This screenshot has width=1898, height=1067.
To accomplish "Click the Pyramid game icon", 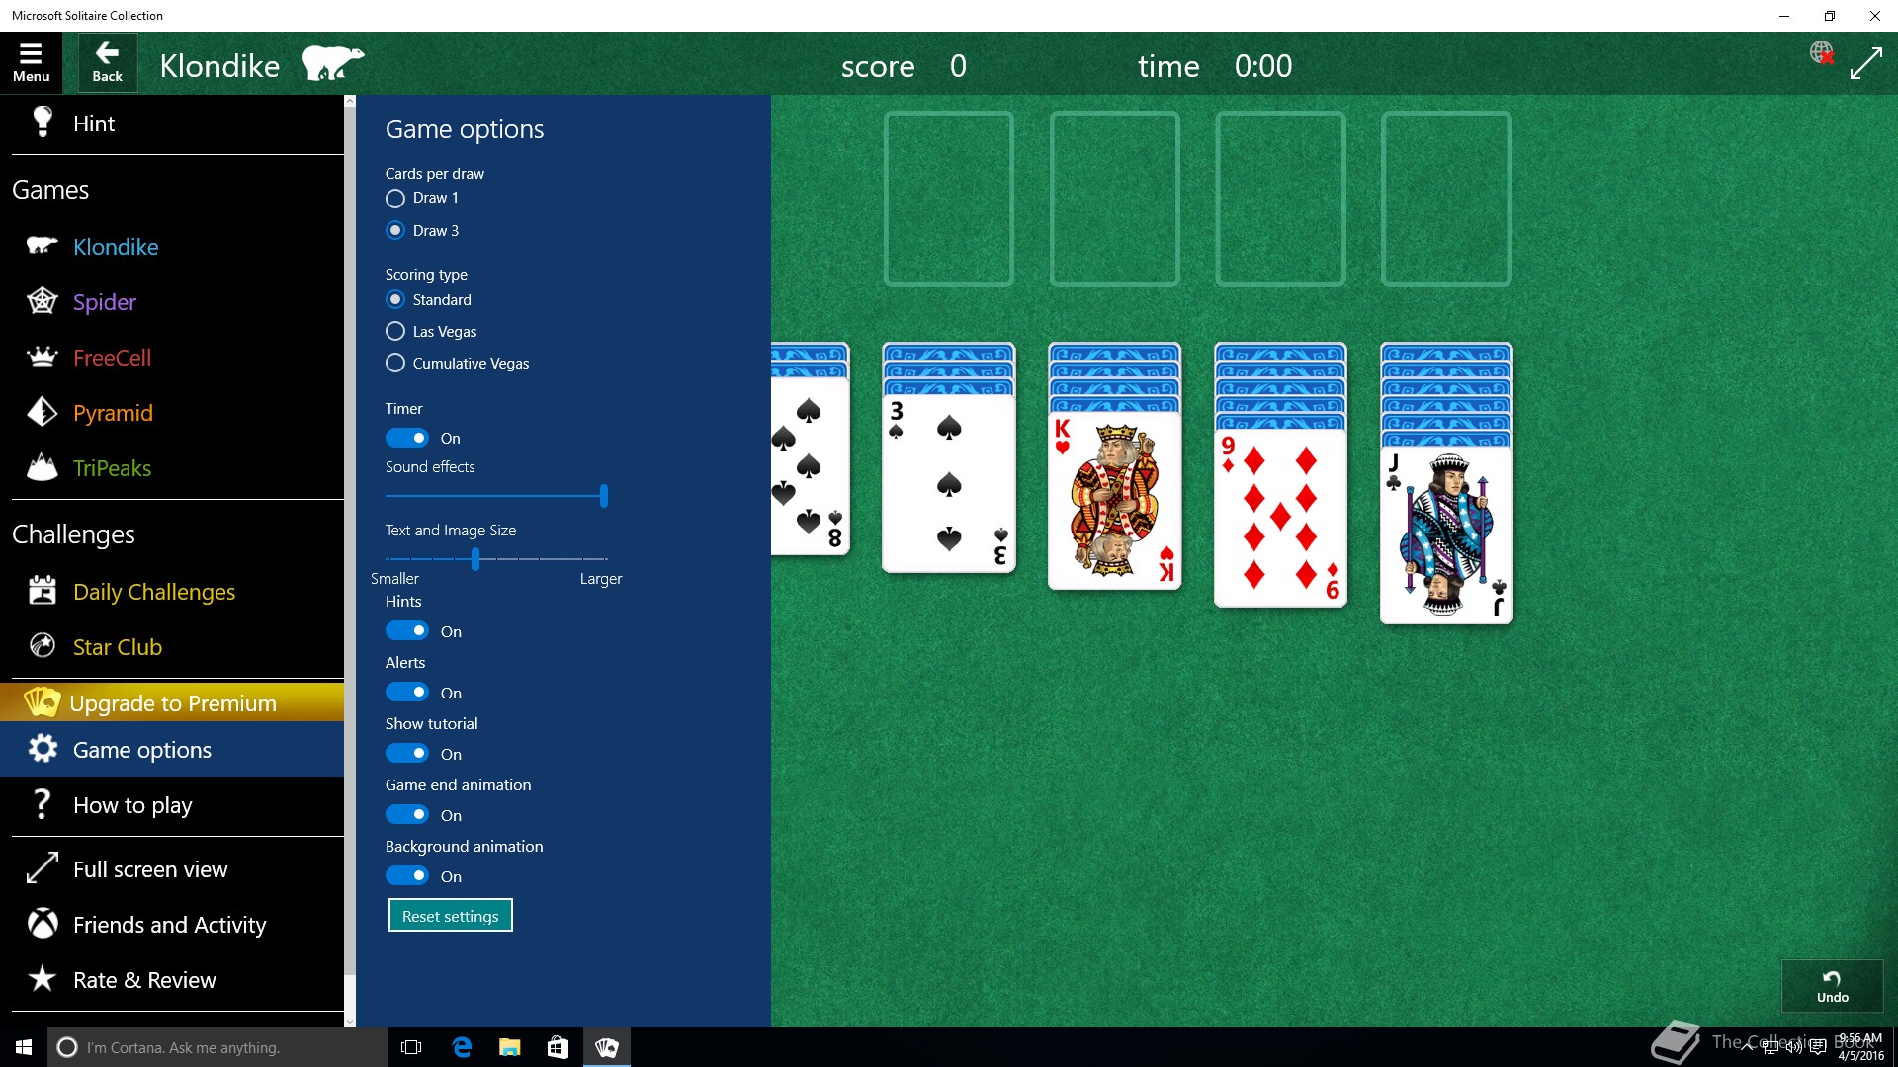I will click(x=42, y=412).
